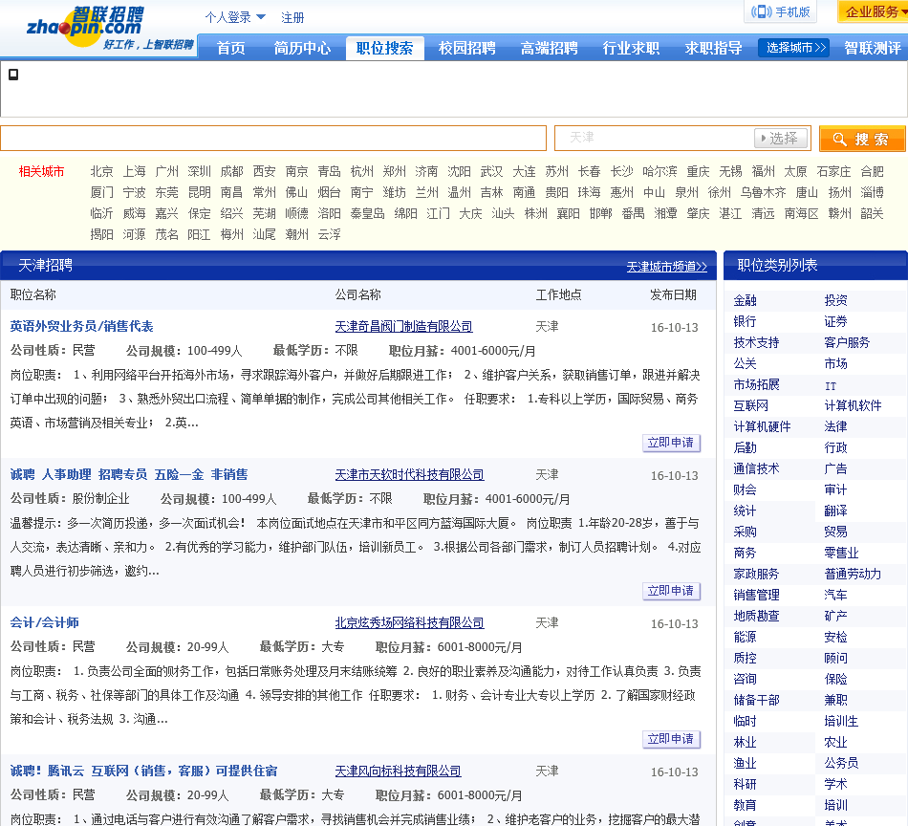
Task: Click the broken image placeholder icon
Action: (13, 75)
